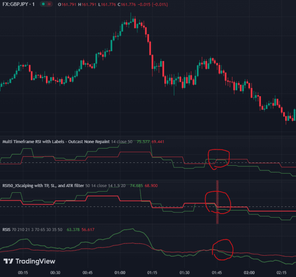Click the Multi Timeframe RSI inputs '14 close 50'
296x277 pixels.
[x=122, y=142]
